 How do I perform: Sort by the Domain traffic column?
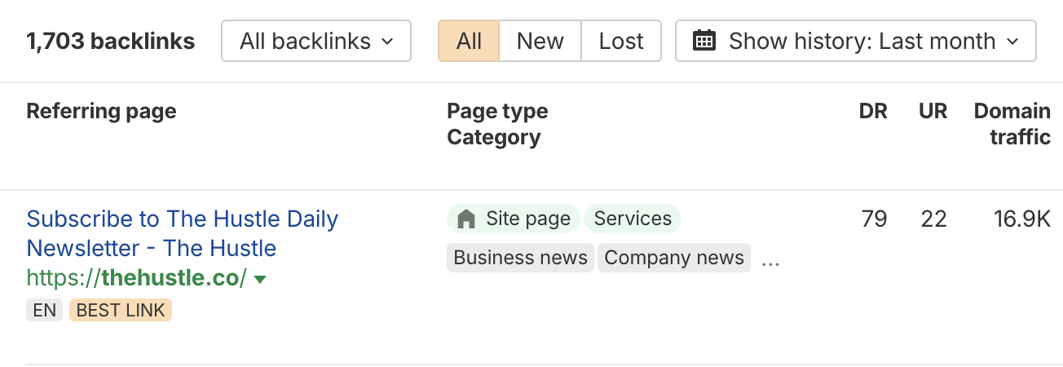[x=1012, y=124]
